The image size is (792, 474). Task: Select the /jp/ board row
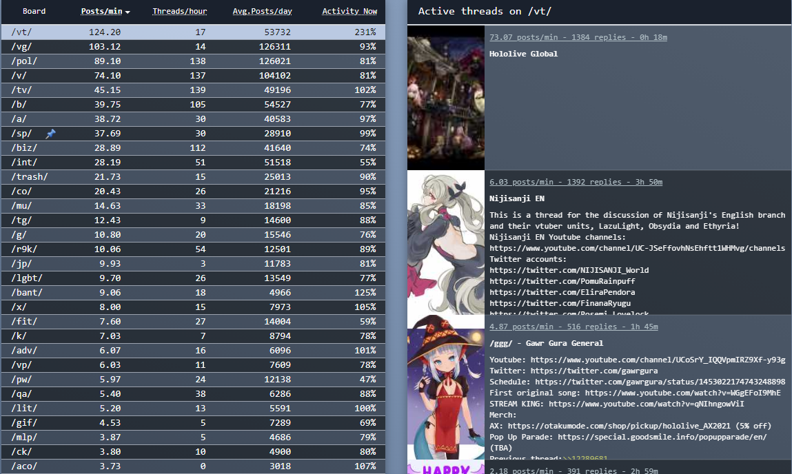coord(193,263)
